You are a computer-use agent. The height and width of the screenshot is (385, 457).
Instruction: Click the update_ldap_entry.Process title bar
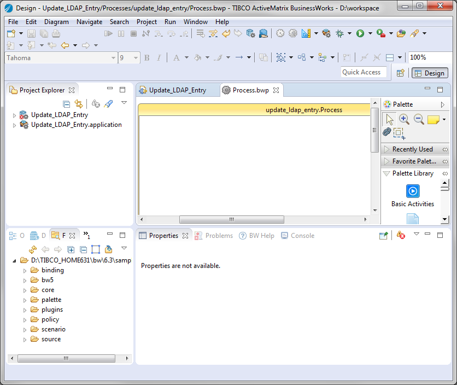pyautogui.click(x=255, y=110)
